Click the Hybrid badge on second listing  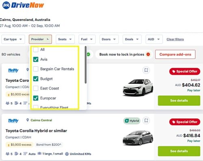coord(132,121)
